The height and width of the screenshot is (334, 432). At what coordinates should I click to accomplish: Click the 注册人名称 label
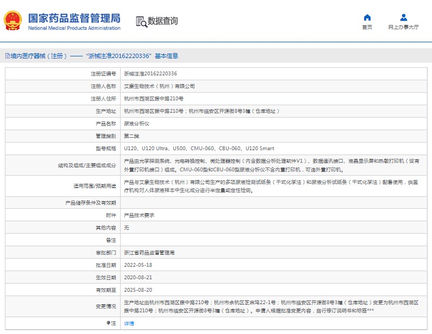coord(103,86)
